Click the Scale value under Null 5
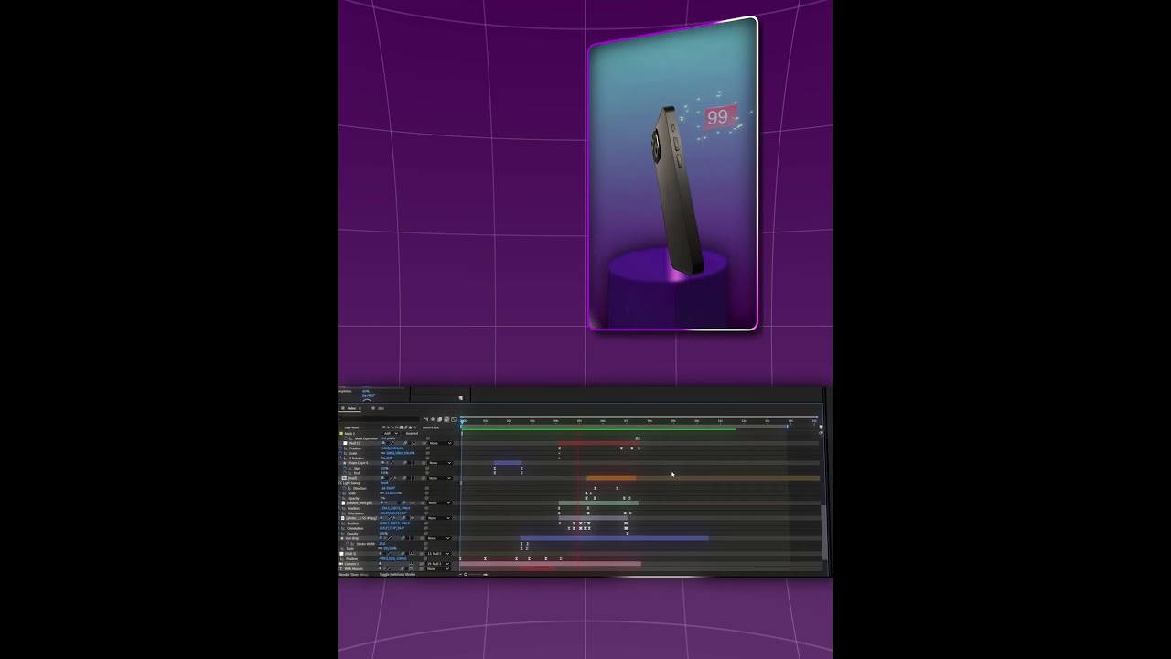This screenshot has width=1171, height=659. click(x=400, y=453)
